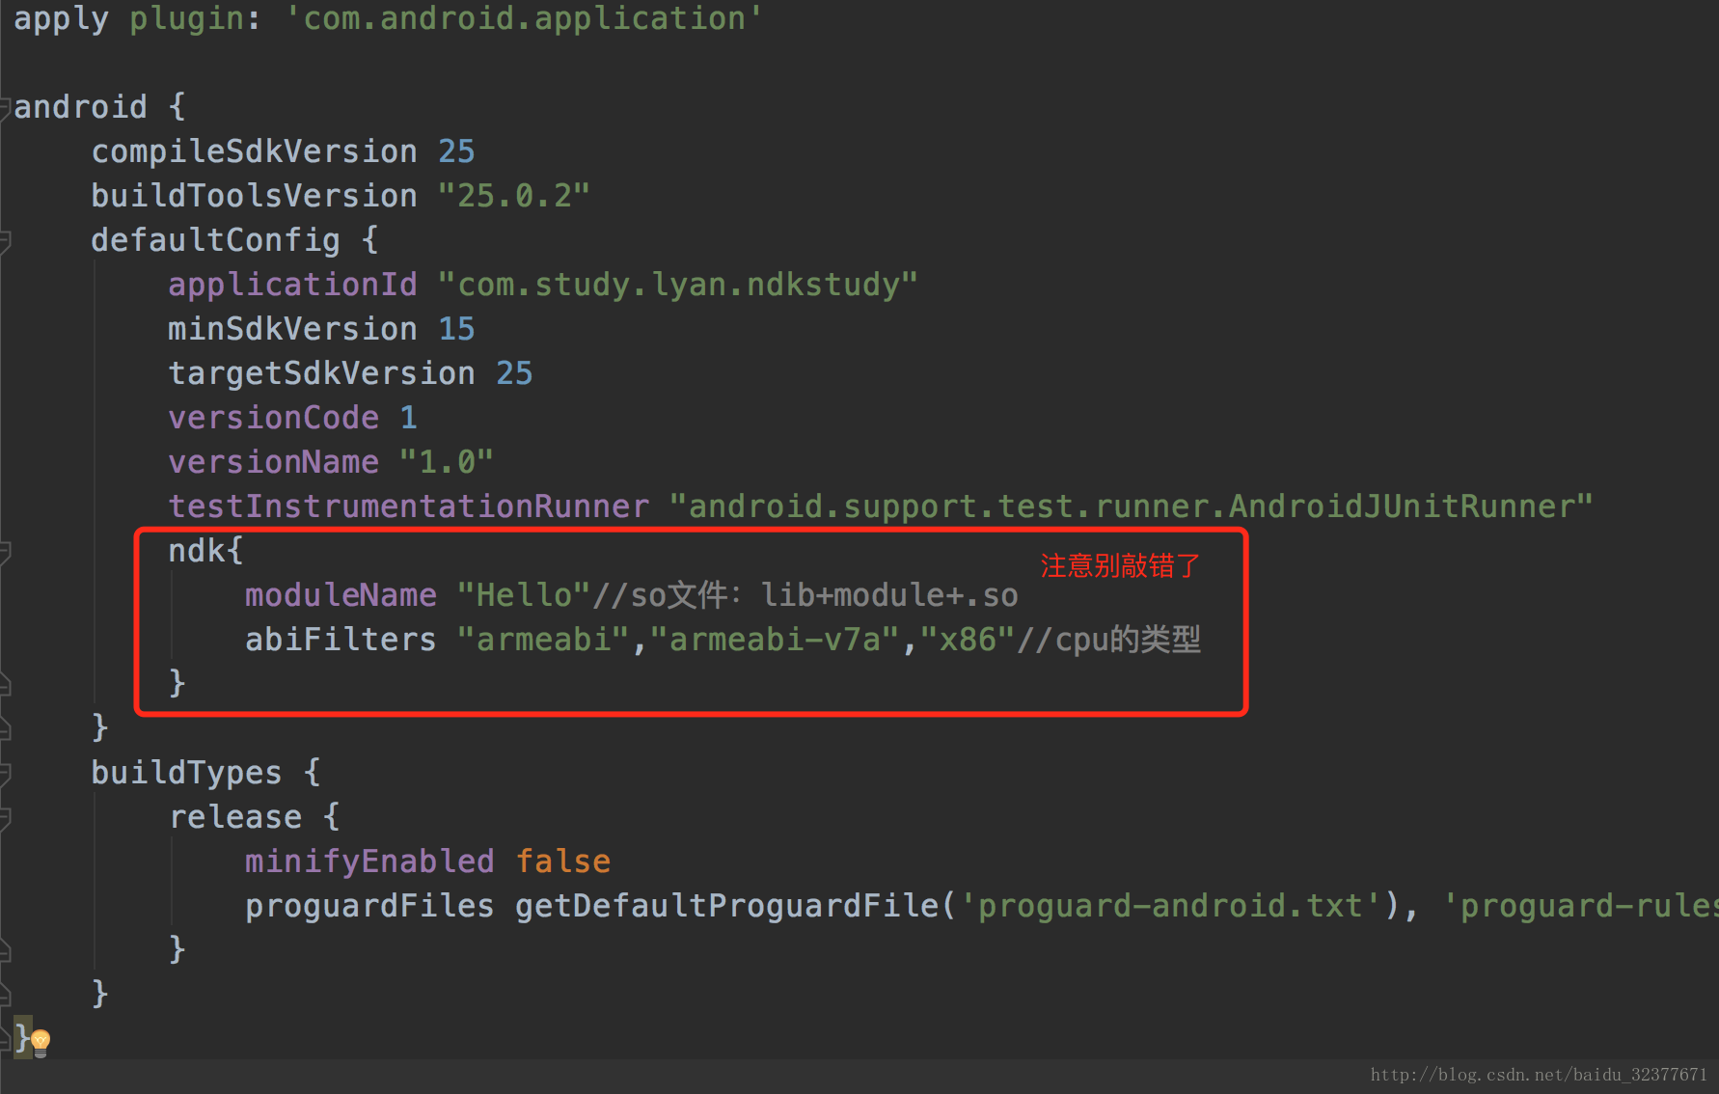Click the string "armeabi"
This screenshot has height=1094, width=1719.
(543, 640)
